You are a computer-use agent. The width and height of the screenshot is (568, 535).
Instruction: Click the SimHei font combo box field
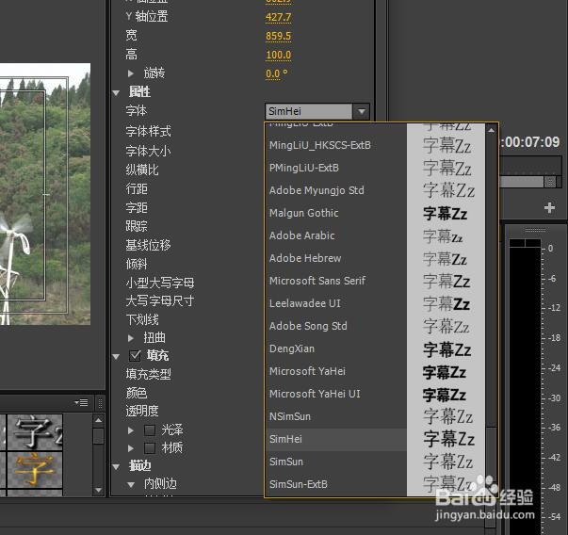click(309, 111)
